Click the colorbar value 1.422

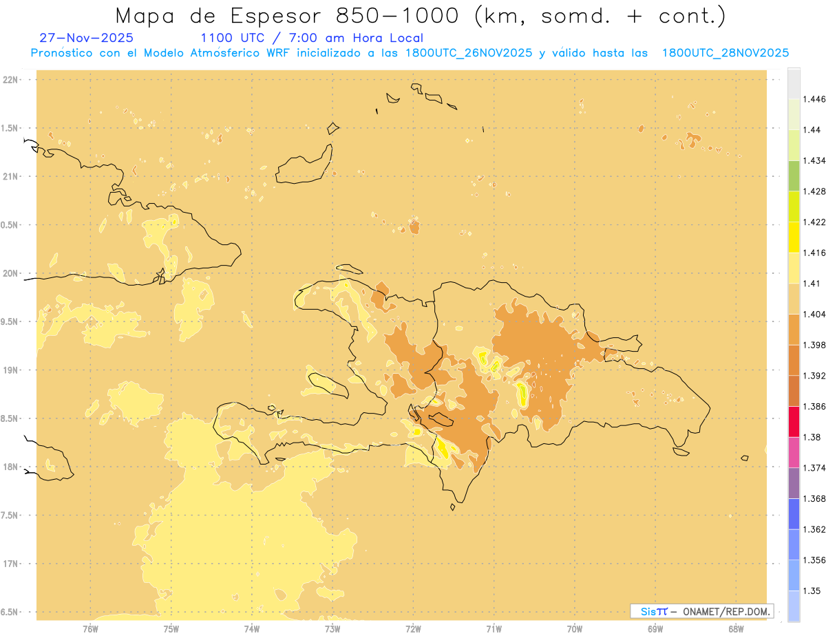pos(814,222)
